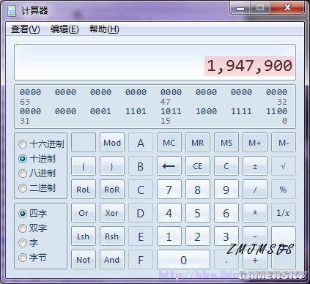The width and height of the screenshot is (310, 284).
Task: Click the wide 0 key
Action: pos(183,260)
